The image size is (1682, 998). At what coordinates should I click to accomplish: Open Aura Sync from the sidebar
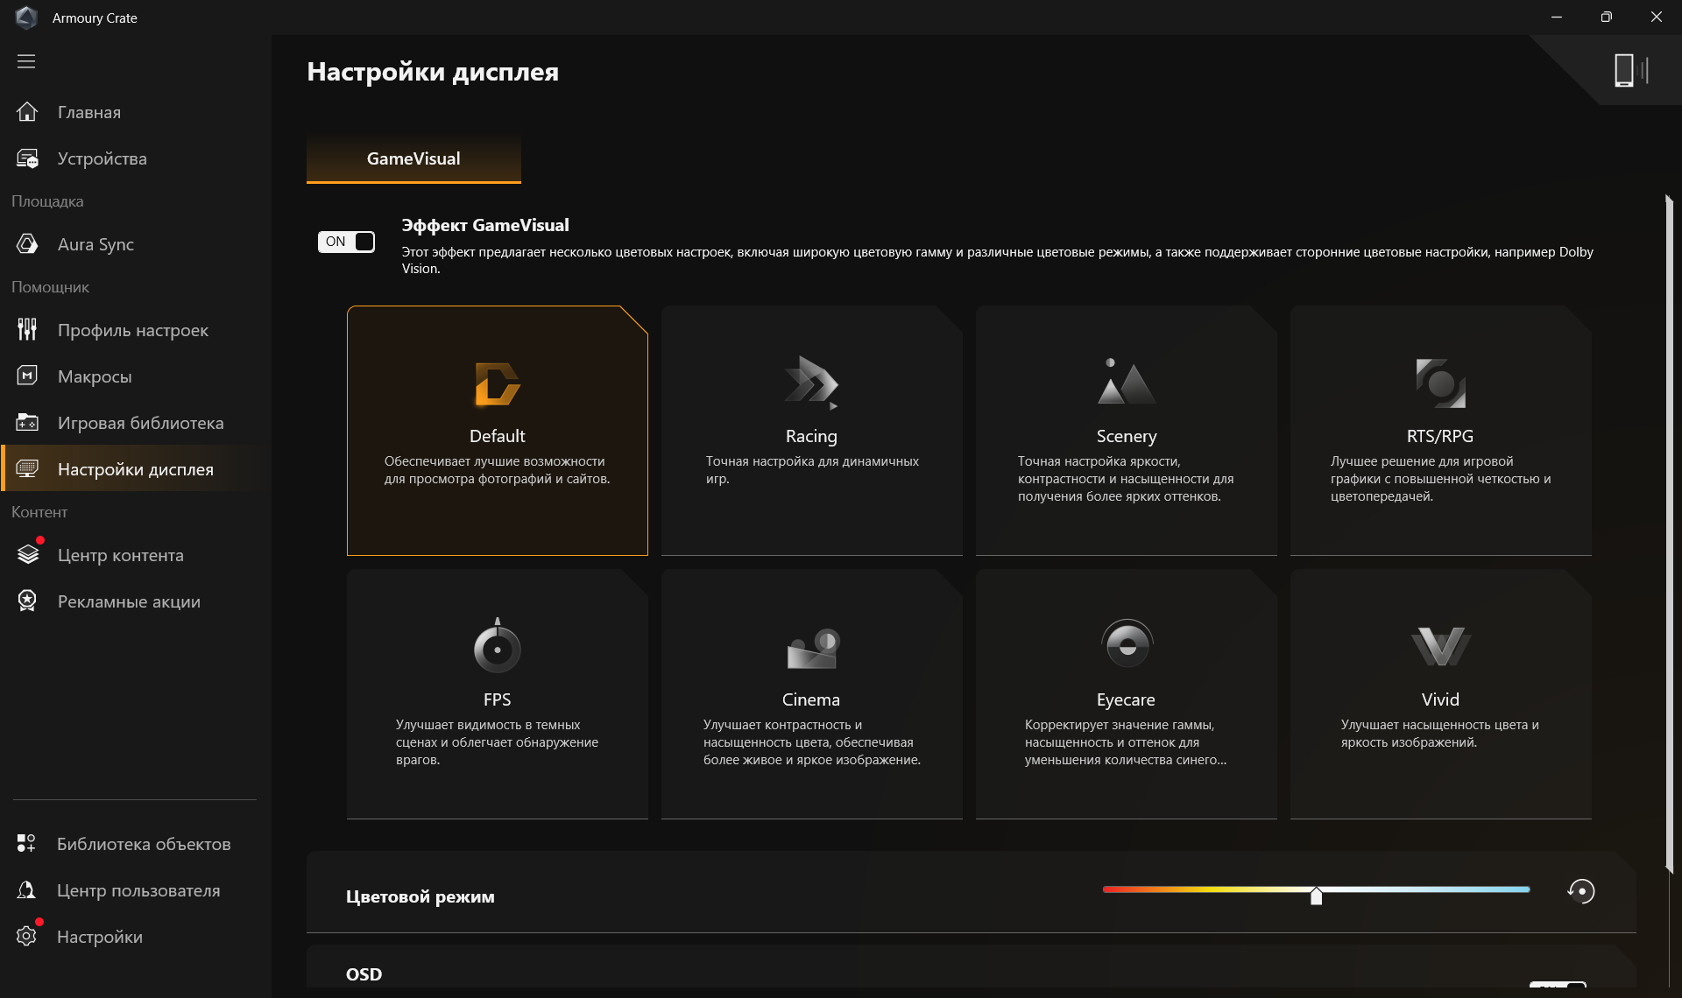(95, 244)
